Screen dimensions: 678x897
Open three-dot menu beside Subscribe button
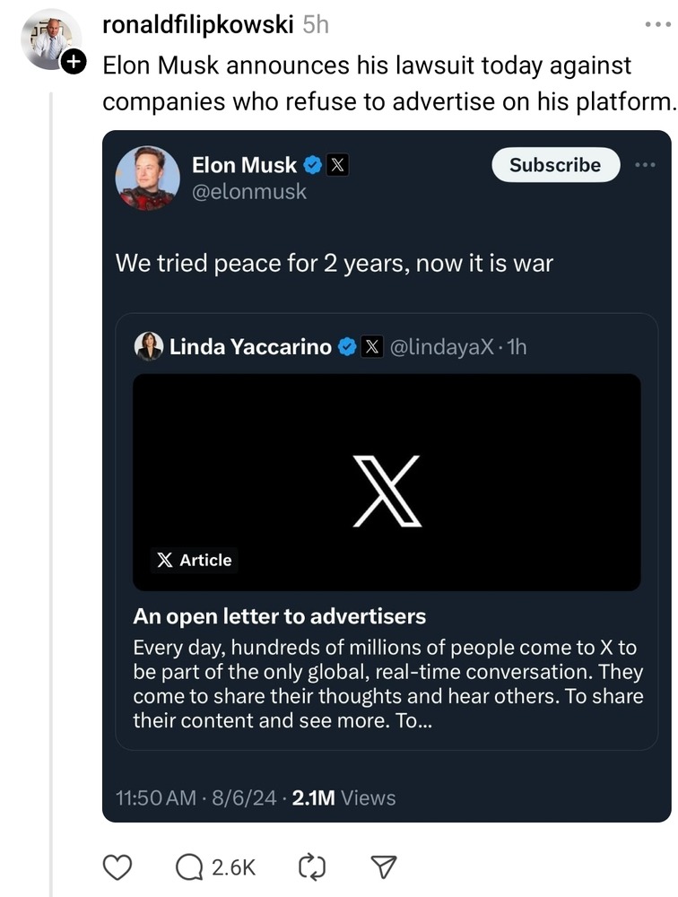coord(646,165)
